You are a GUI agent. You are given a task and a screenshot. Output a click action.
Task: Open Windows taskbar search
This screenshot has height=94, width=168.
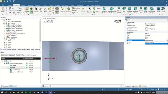pos(6,92)
